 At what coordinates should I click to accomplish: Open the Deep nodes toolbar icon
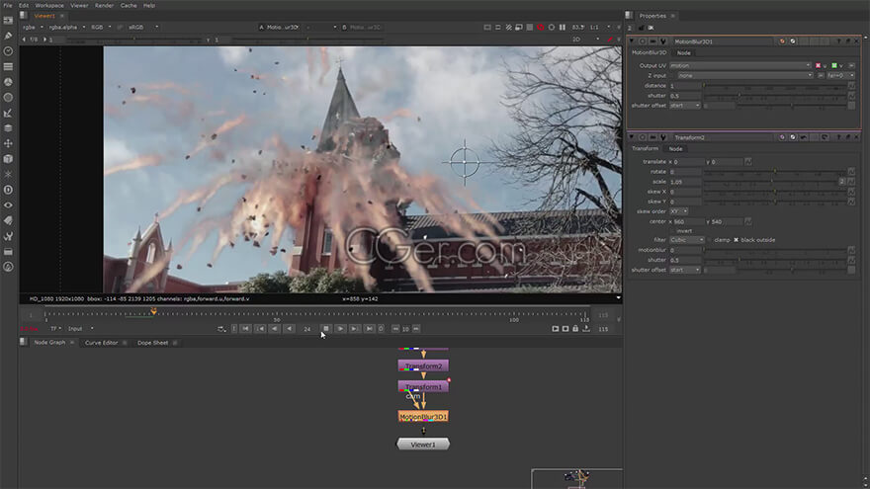click(x=8, y=190)
